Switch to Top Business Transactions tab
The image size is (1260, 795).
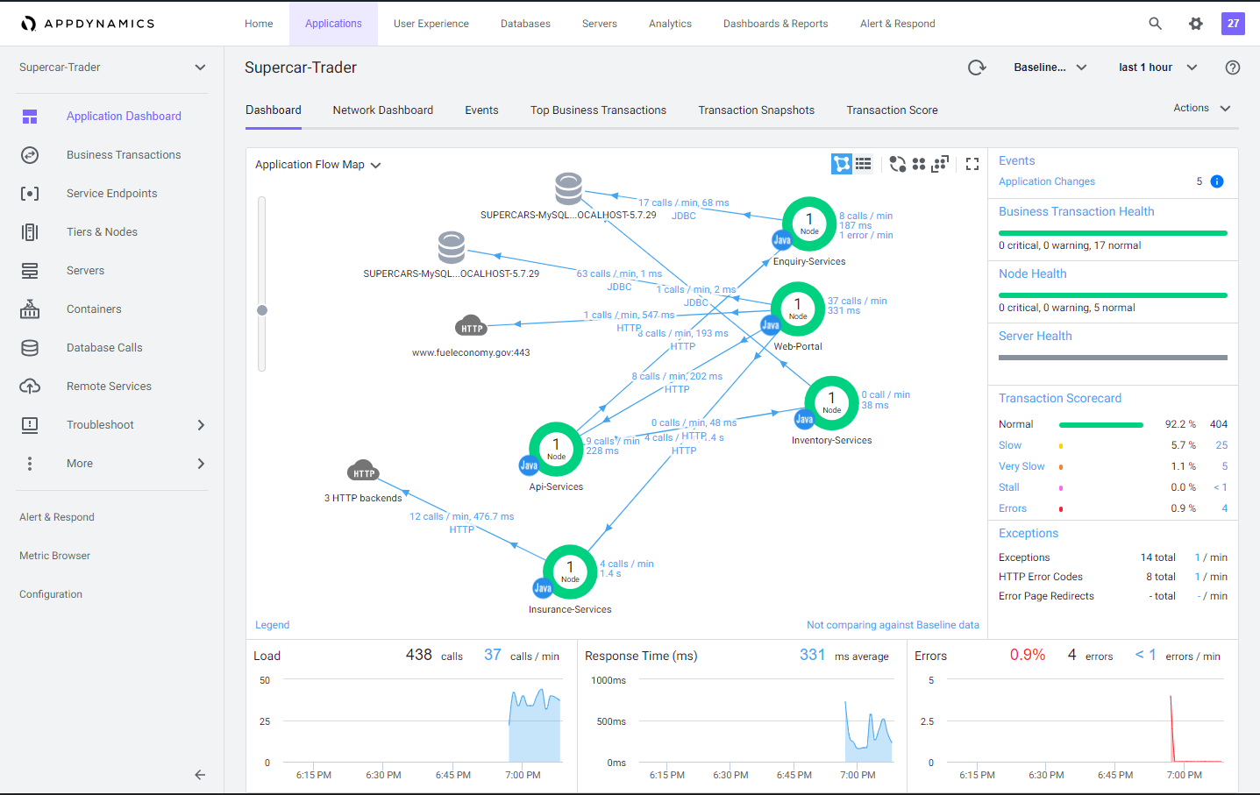click(x=598, y=110)
